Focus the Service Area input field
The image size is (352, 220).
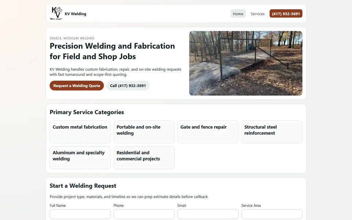272,214
